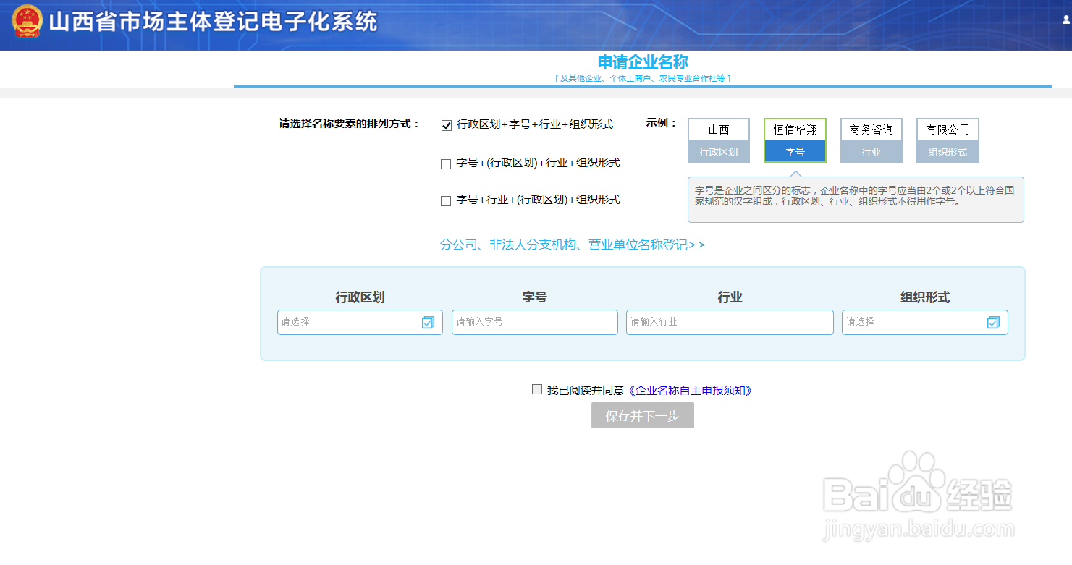
Task: Open the 组织形式 dropdown
Action: 925,322
